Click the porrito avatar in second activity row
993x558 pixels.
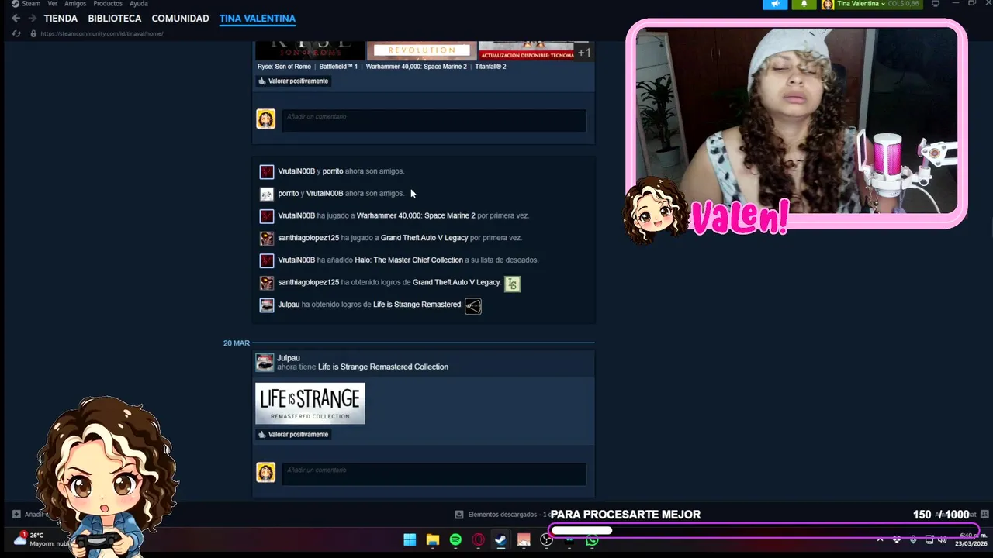(x=267, y=194)
